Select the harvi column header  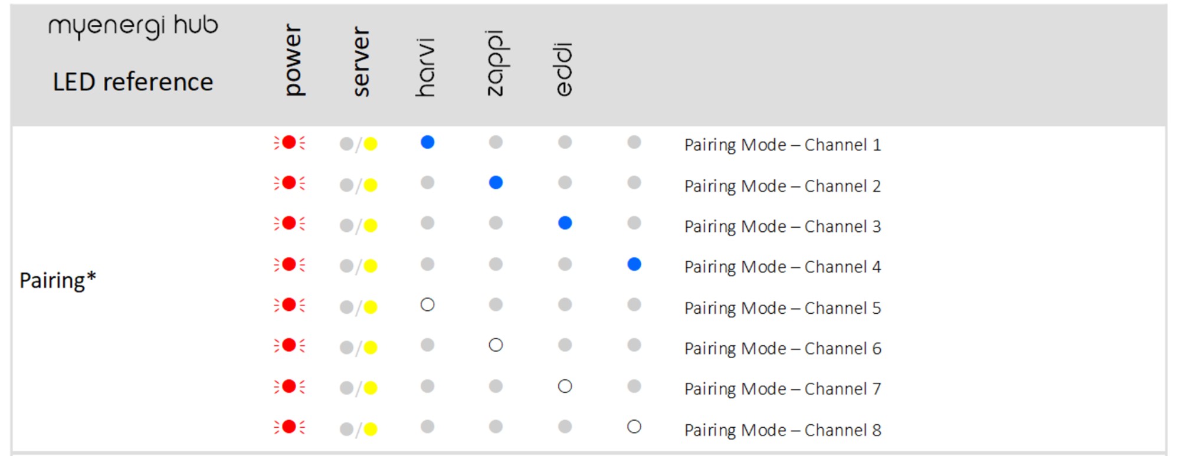(425, 67)
